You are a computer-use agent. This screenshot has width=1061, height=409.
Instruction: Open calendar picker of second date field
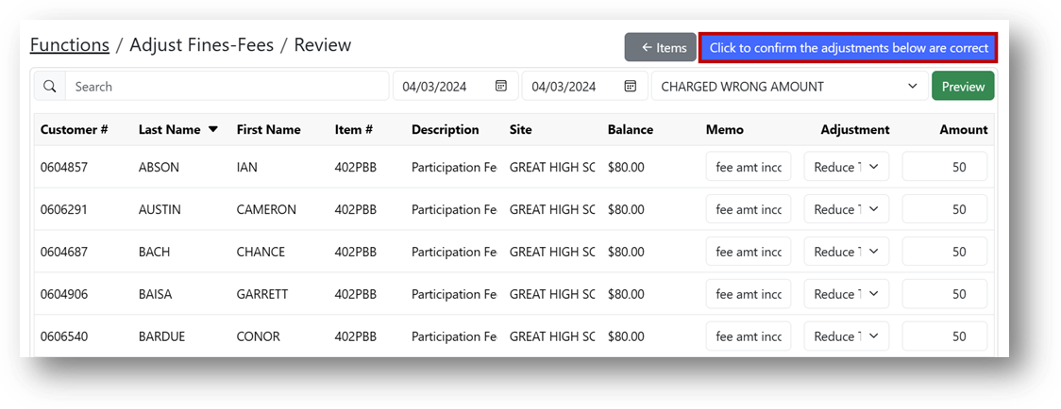click(631, 86)
